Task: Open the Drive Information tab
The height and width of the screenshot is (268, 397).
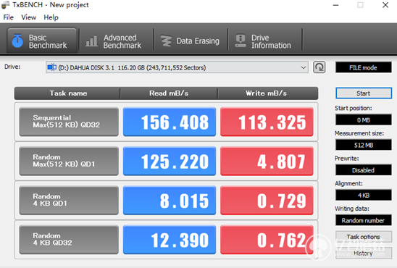Action: coord(264,41)
